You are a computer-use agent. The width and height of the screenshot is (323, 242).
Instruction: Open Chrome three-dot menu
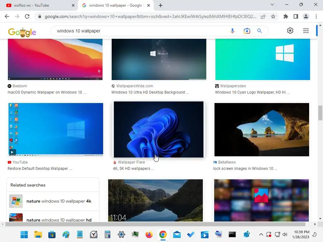pos(316,16)
